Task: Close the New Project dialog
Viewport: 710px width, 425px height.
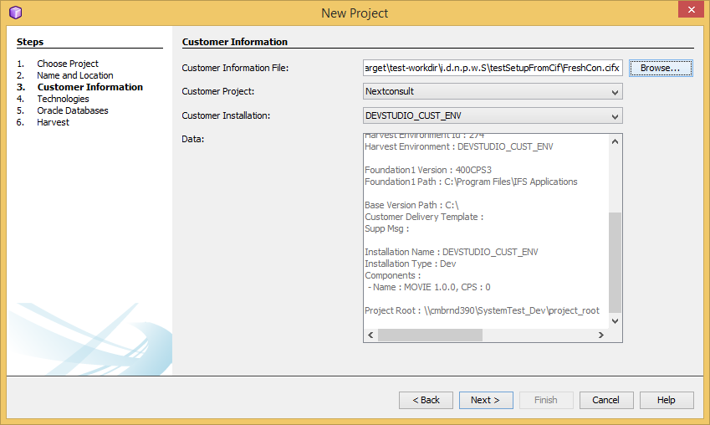Action: point(690,11)
